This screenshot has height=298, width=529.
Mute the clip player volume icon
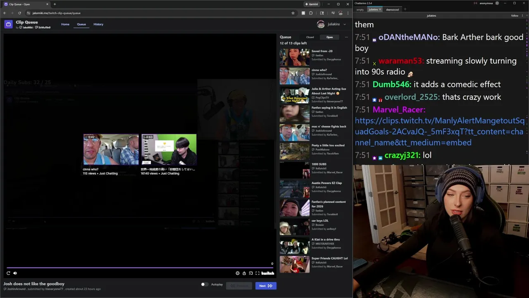(15, 273)
